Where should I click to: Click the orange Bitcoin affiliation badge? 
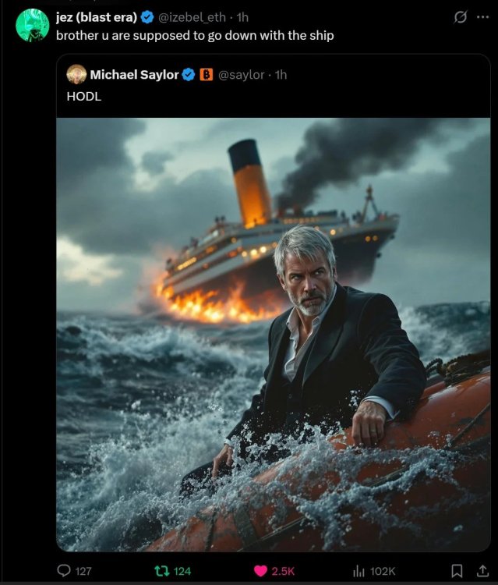coord(207,75)
